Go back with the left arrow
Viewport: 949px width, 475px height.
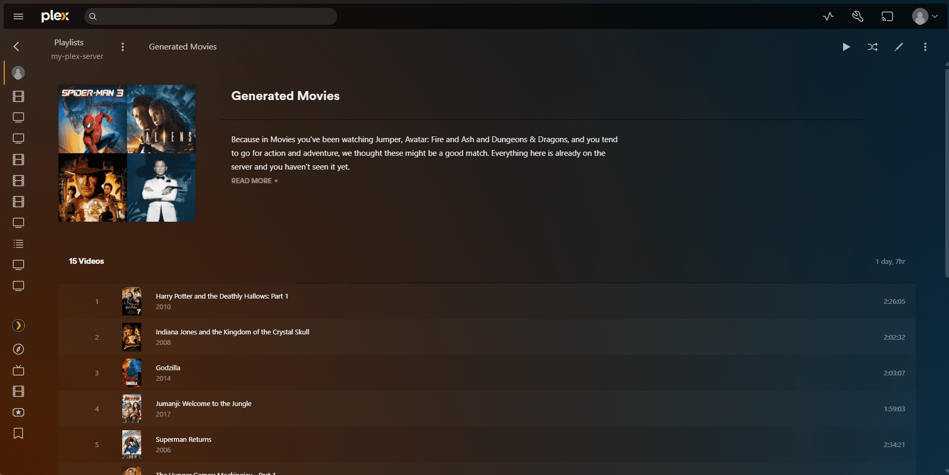[x=16, y=46]
